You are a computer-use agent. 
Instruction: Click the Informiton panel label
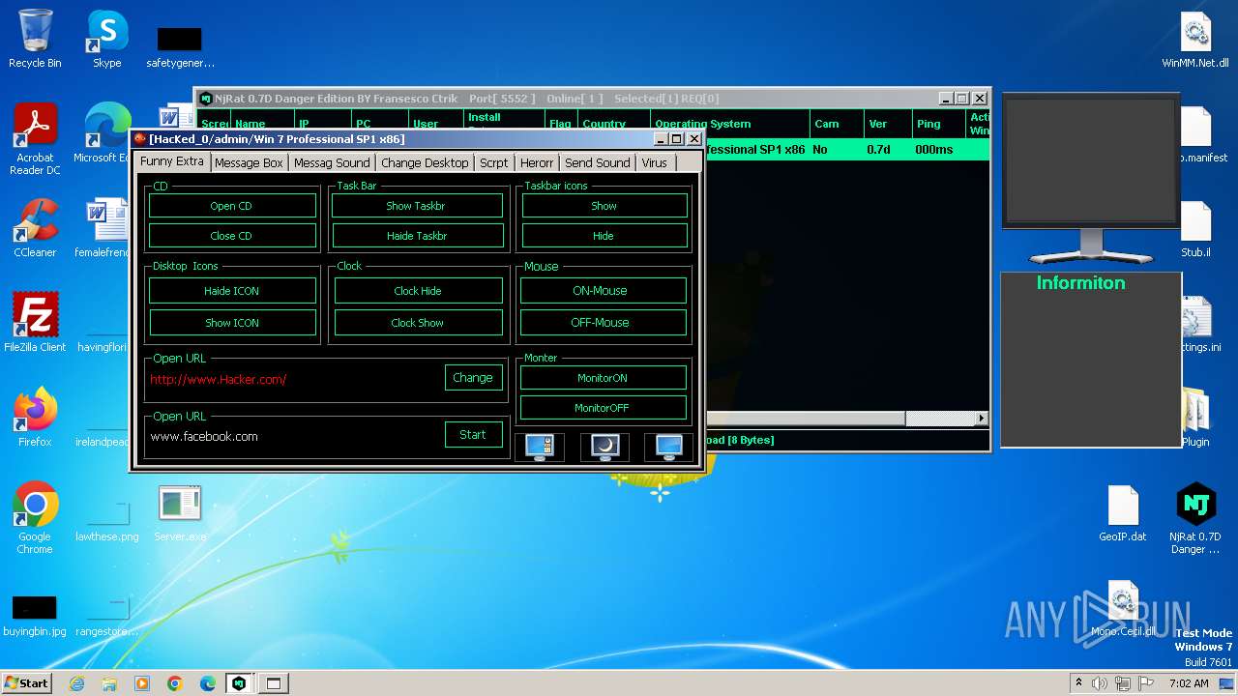[1080, 283]
